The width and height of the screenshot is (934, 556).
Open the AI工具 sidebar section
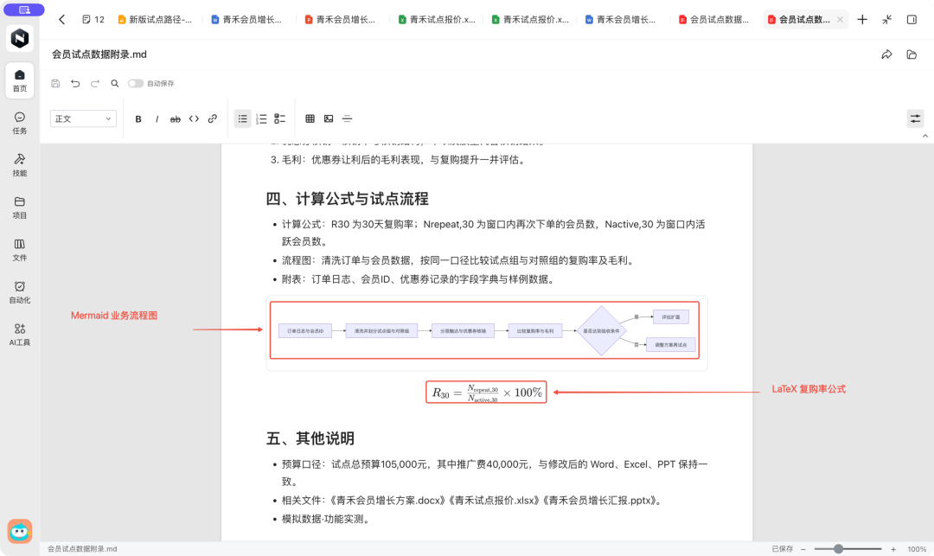tap(20, 335)
